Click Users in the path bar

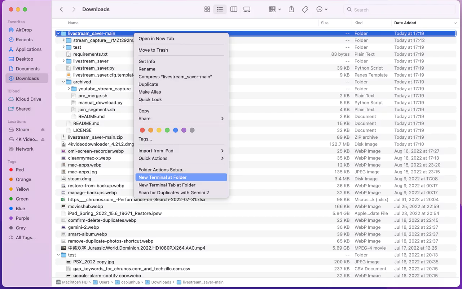tap(104, 282)
